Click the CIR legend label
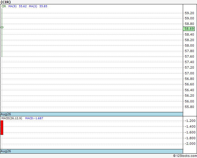This screenshot has height=158, width=197. point(4,6)
